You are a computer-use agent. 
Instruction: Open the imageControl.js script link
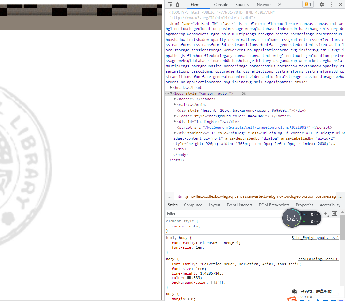click(x=257, y=127)
